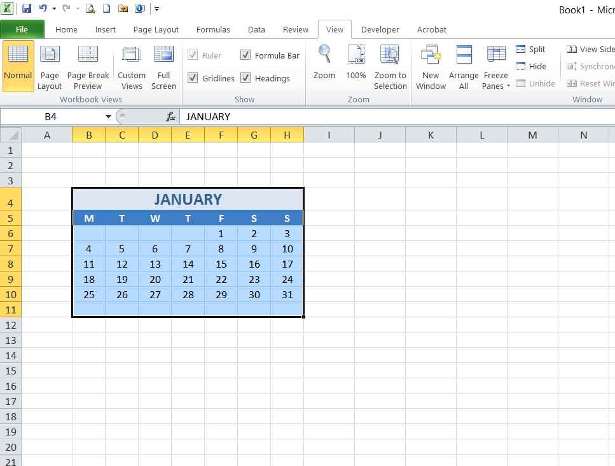Switch to the Insert tab
Image resolution: width=615 pixels, height=466 pixels.
coord(105,29)
